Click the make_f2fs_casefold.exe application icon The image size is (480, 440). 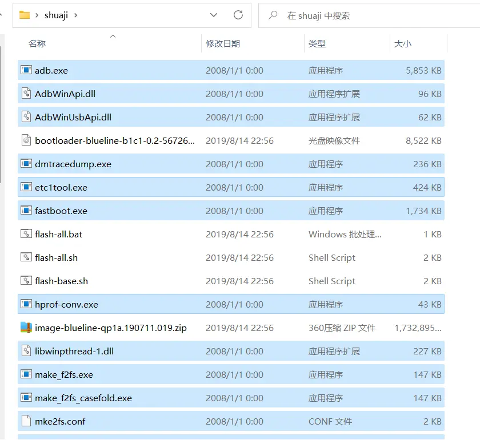pyautogui.click(x=26, y=398)
